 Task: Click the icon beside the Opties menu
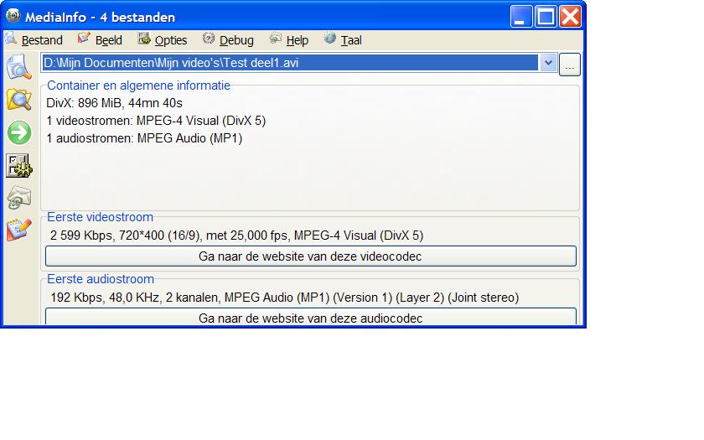tap(144, 39)
